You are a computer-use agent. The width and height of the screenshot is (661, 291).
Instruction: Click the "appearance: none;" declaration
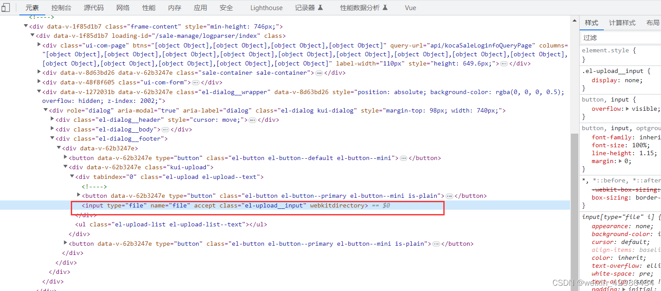(622, 226)
